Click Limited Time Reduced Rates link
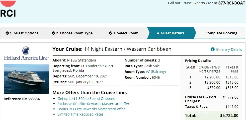The image size is (246, 120). click(x=81, y=114)
